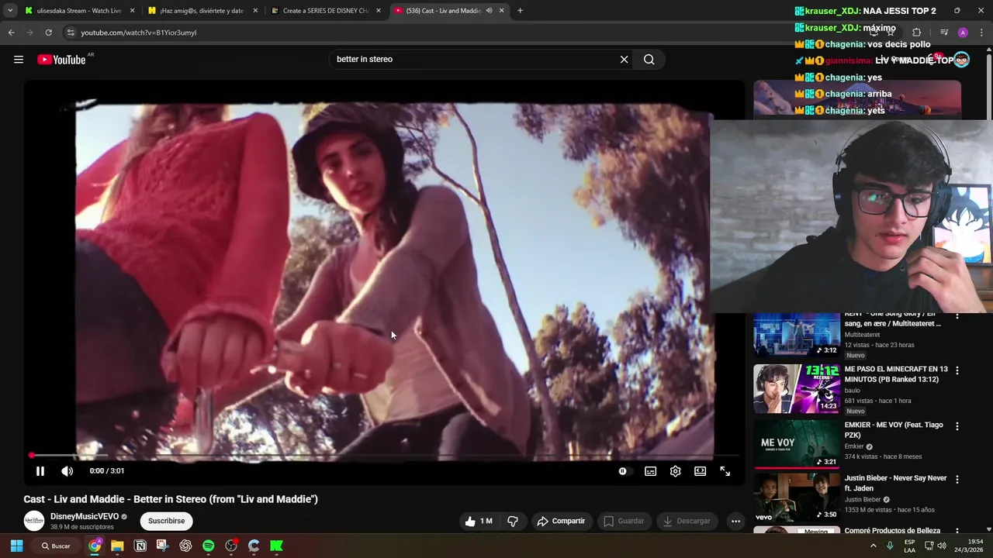
Task: Go back in browser history
Action: (12, 33)
